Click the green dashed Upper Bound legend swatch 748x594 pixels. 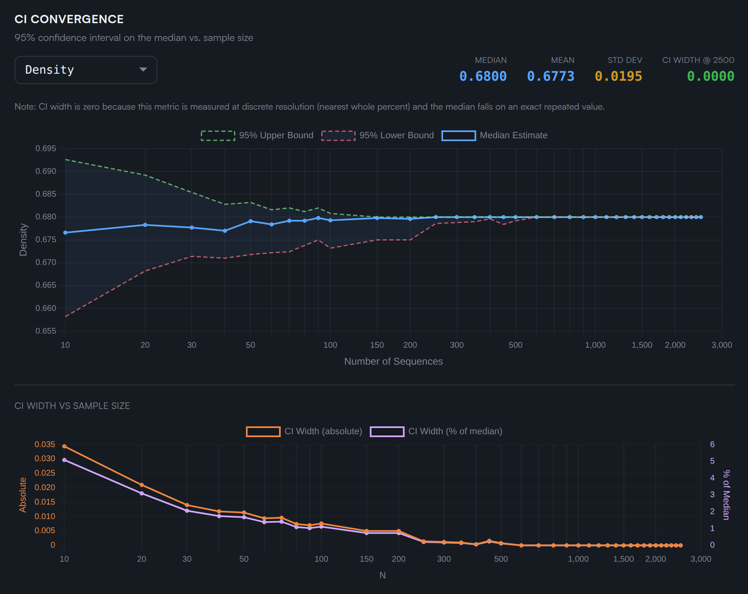[x=218, y=136]
